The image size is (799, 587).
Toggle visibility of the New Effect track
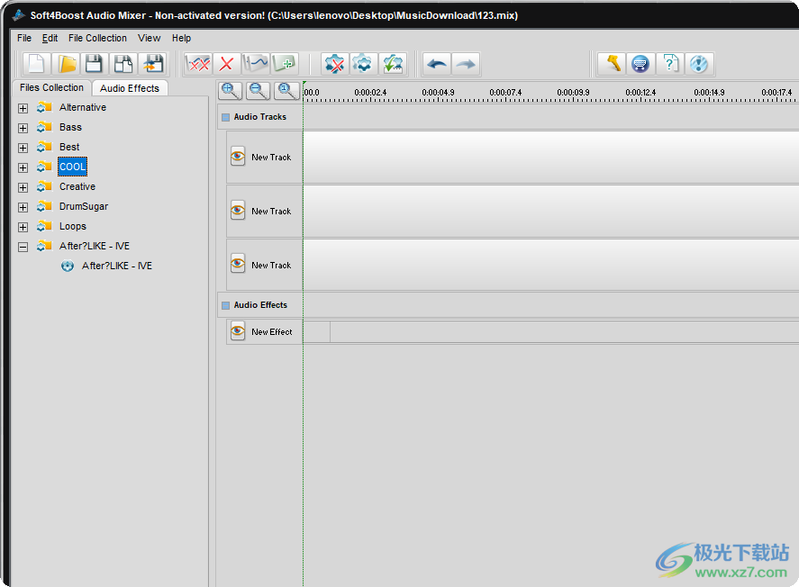pyautogui.click(x=238, y=331)
